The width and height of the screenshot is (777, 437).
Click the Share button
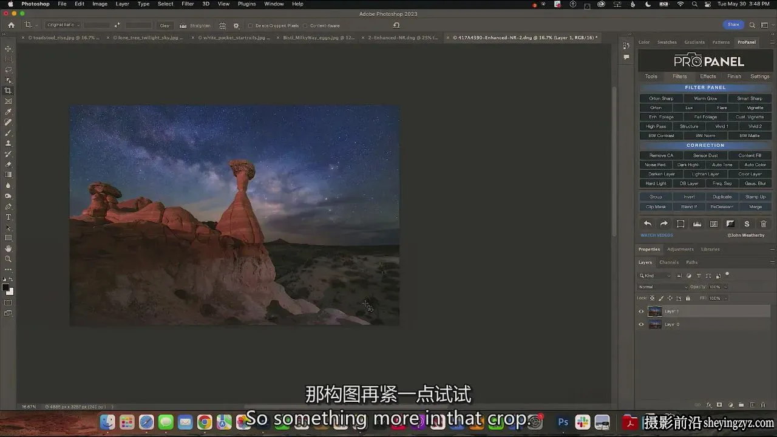(733, 25)
